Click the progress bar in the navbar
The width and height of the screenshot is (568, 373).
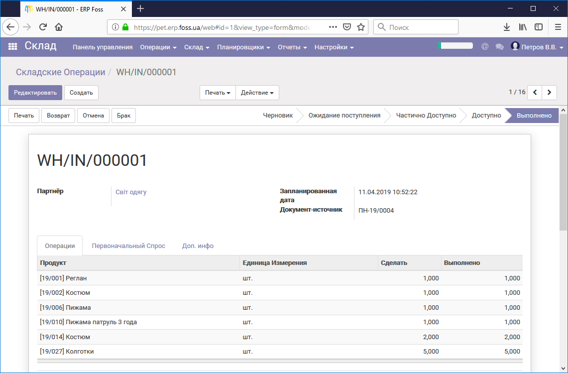[x=455, y=46]
